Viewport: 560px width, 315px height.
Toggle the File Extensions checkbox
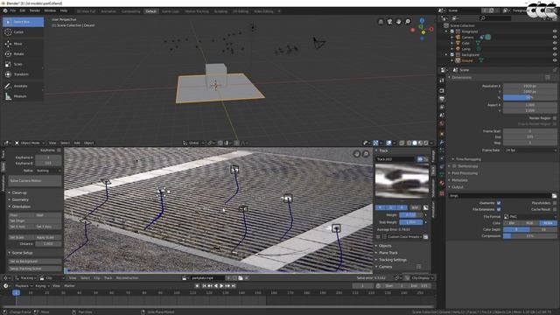[x=499, y=209]
